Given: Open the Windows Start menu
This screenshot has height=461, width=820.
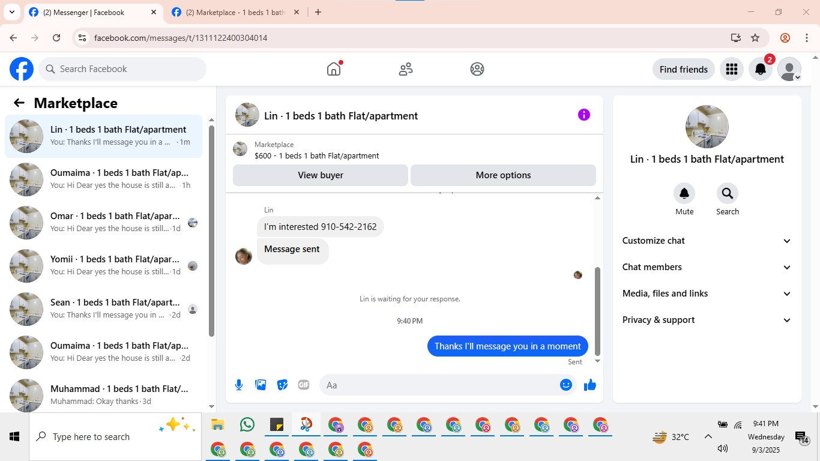Looking at the screenshot, I should pyautogui.click(x=14, y=436).
